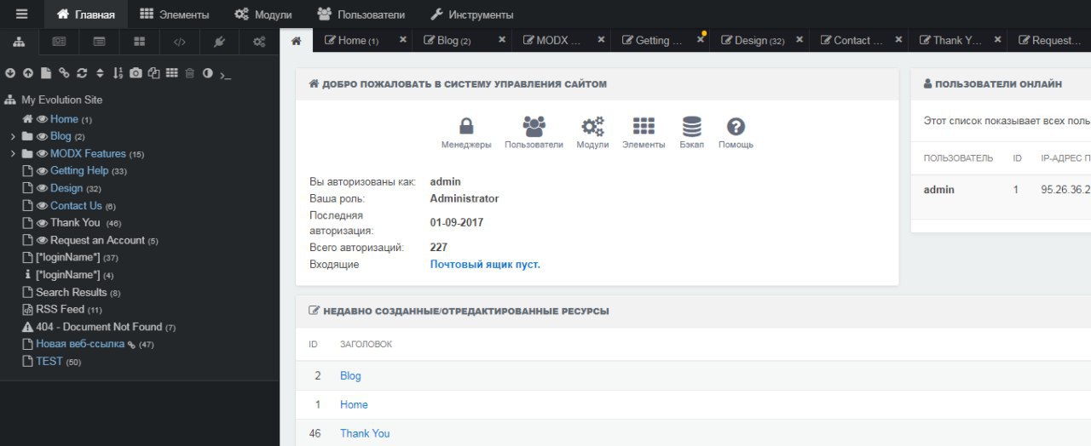Viewport: 1091px width, 446px height.
Task: Select RSS Feed in the resource tree
Action: click(60, 310)
